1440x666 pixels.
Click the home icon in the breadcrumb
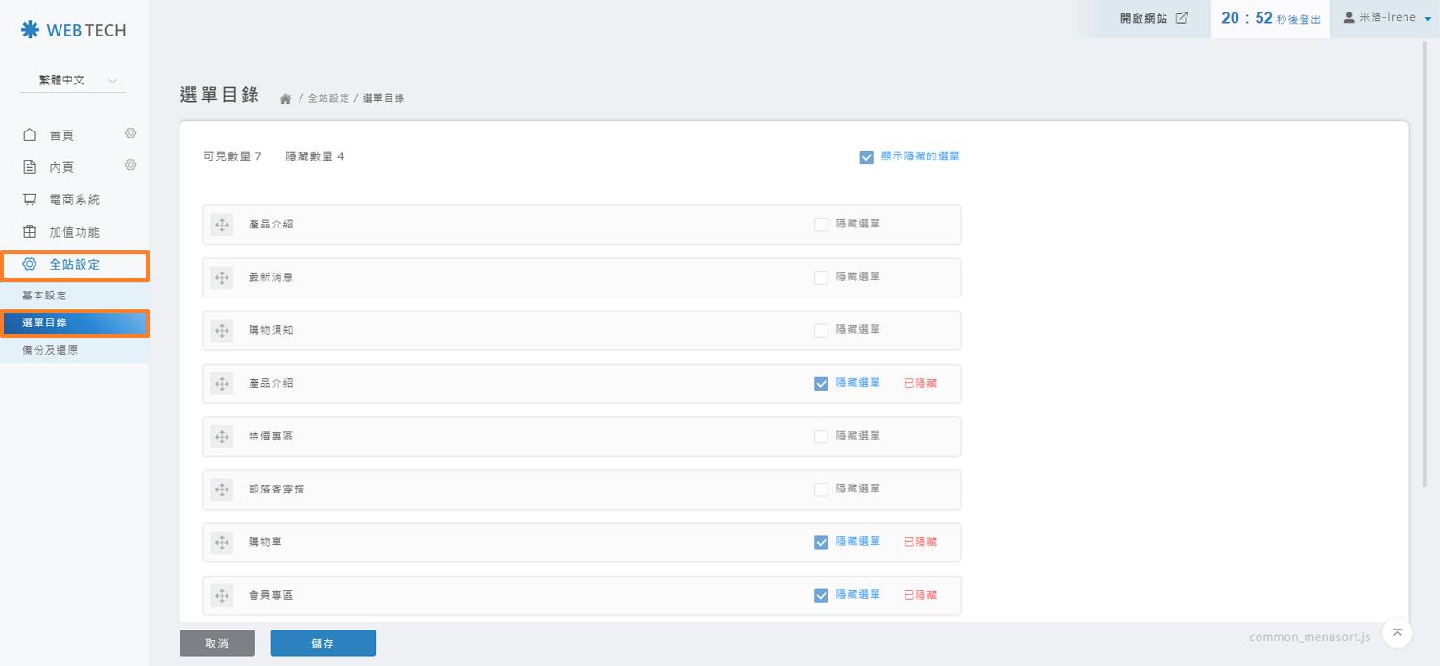click(285, 99)
